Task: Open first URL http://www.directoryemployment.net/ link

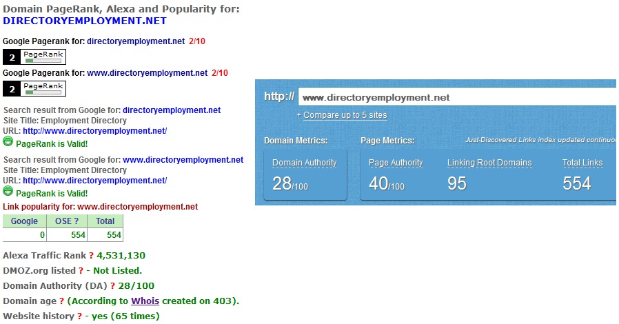Action: point(94,130)
